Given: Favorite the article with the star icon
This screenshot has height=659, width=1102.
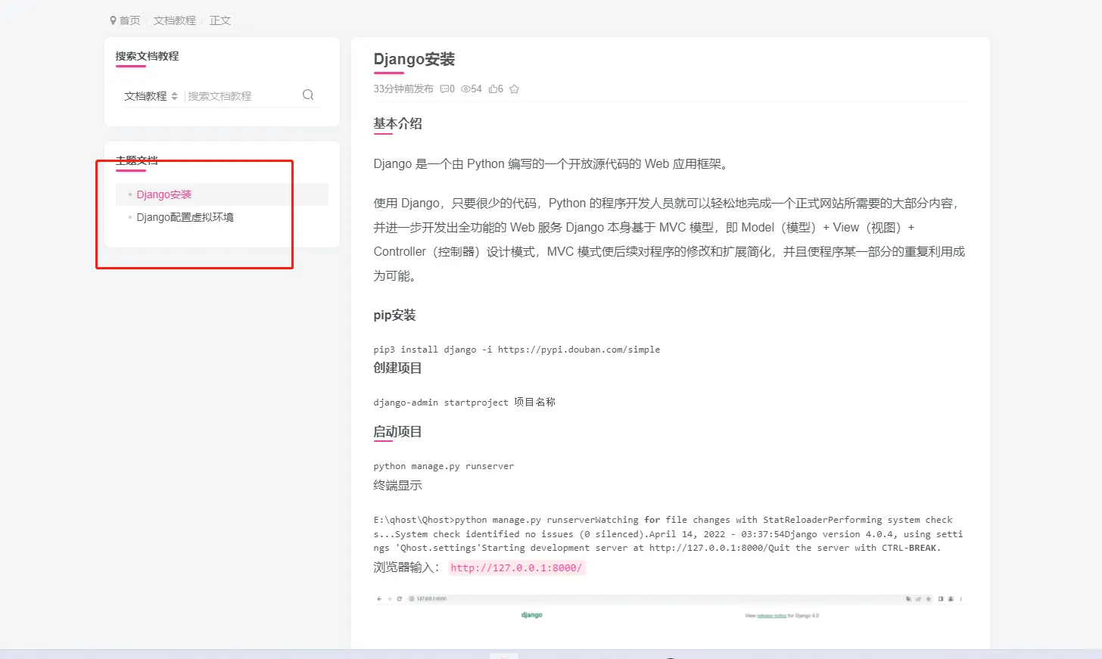Looking at the screenshot, I should coord(515,89).
